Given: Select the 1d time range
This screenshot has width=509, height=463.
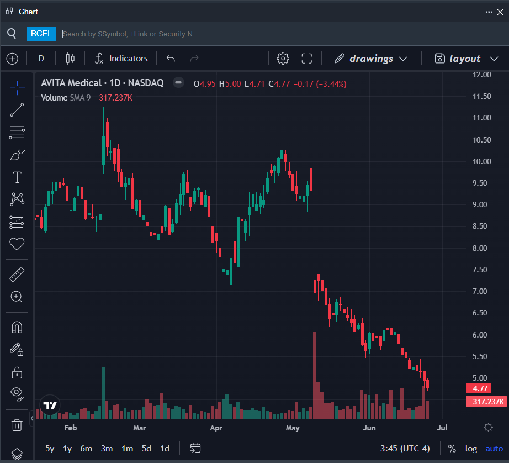Looking at the screenshot, I should (x=165, y=449).
